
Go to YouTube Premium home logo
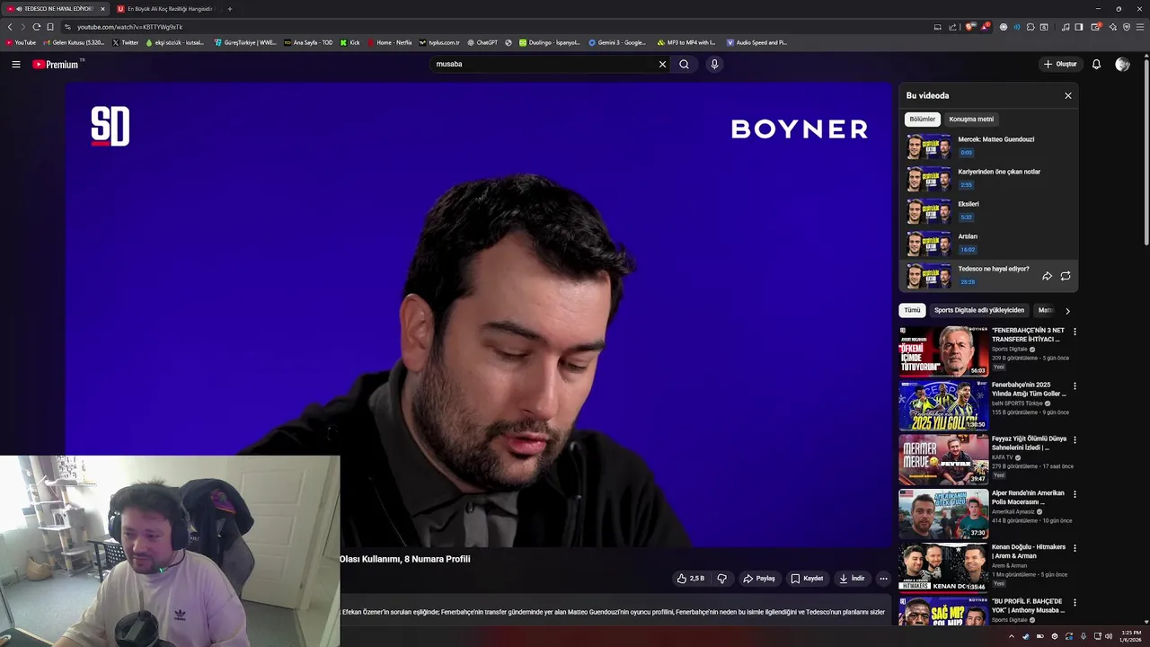(x=57, y=64)
